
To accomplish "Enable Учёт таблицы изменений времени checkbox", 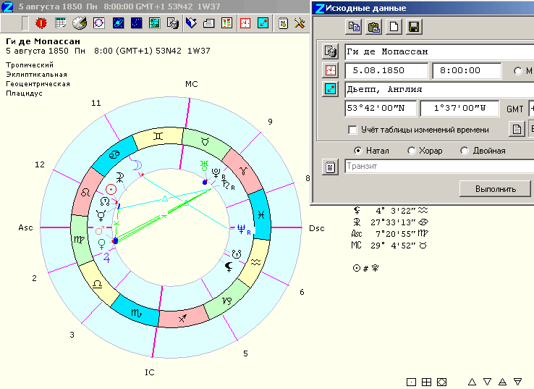I will pyautogui.click(x=352, y=130).
